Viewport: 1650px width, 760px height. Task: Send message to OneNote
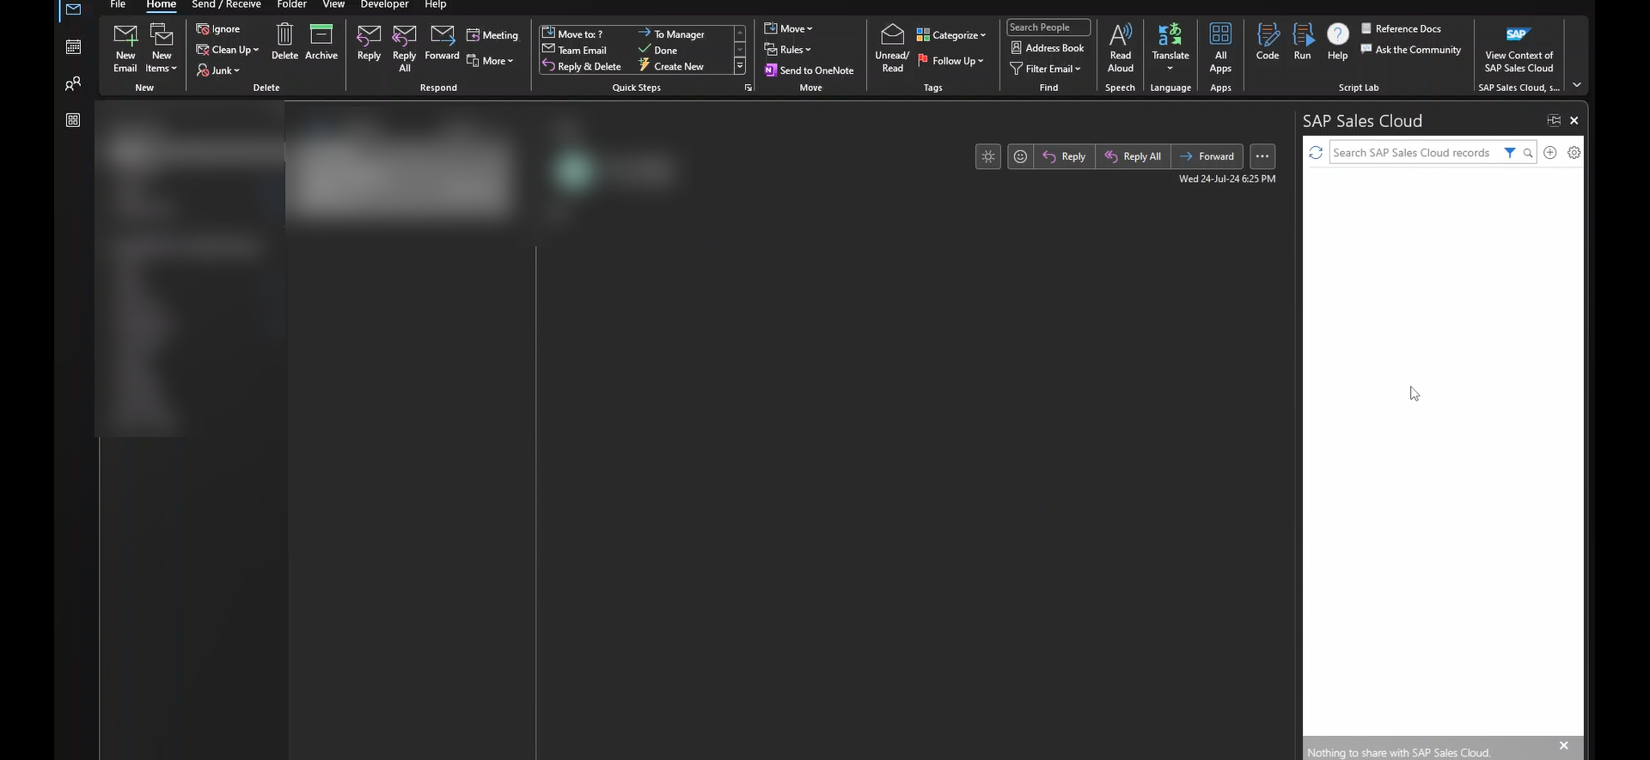tap(809, 70)
